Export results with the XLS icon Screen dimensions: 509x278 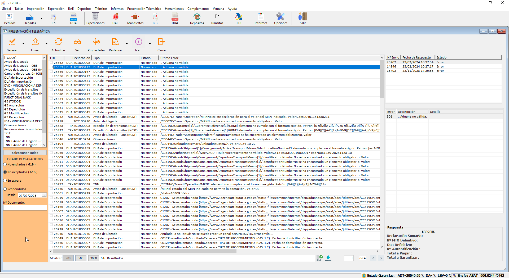coord(319,258)
